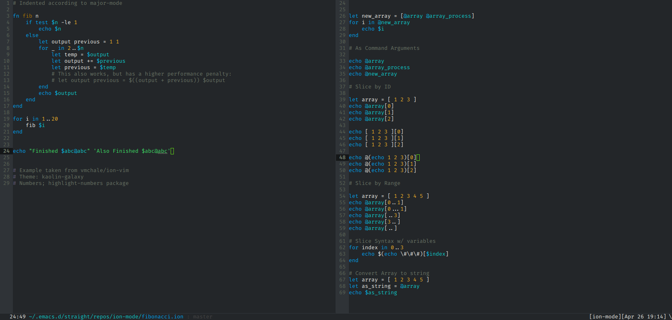This screenshot has height=320, width=672.
Task: Click the "Finished $abc@abc" string
Action: point(60,151)
